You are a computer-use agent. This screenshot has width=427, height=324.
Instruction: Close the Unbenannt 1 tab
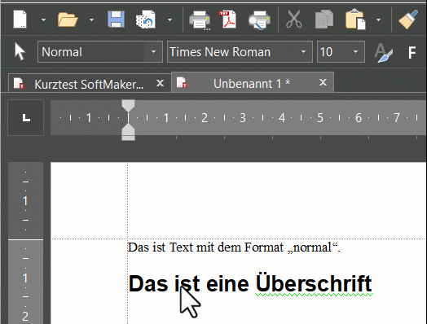tap(323, 82)
